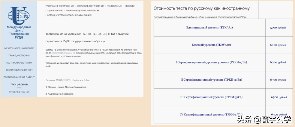Screen dimensions: 295x127
Task: Click 'IV Сертификационный уровень (ТРКИ-4)' cell
Action: point(209,115)
